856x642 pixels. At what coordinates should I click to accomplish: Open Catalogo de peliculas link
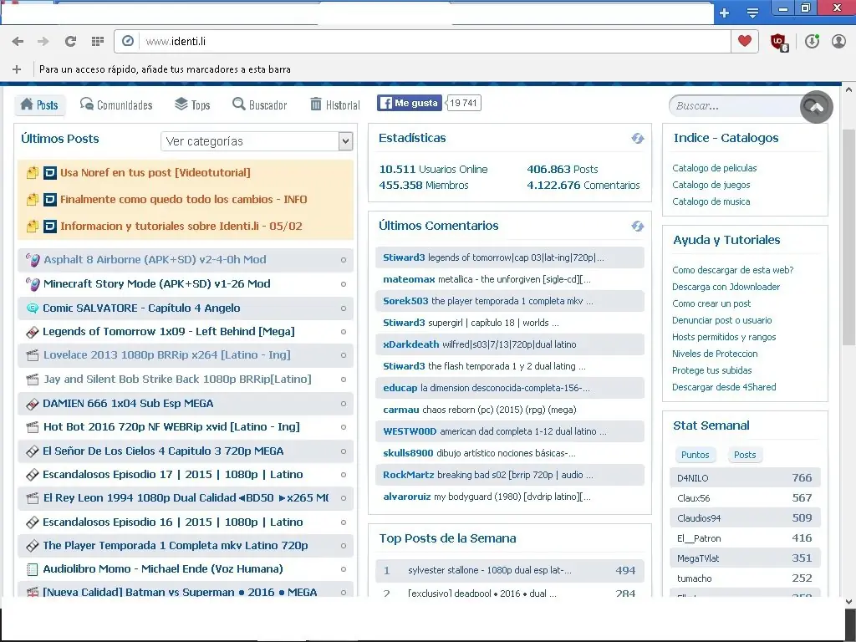pos(714,168)
